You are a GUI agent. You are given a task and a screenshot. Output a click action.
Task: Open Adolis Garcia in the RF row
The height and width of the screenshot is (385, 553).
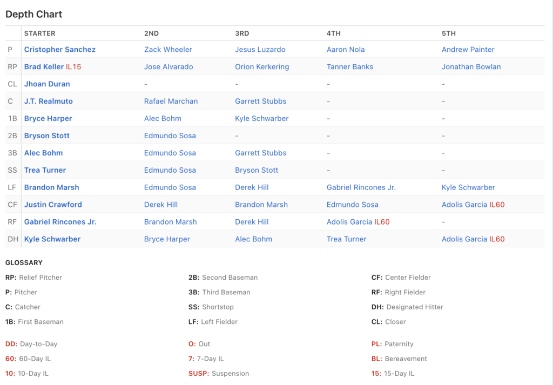click(349, 222)
